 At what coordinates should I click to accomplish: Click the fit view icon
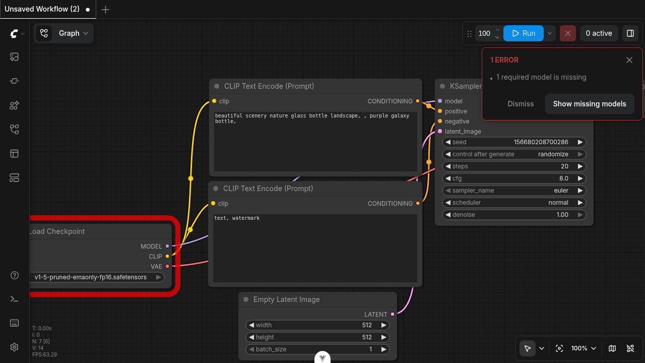tap(559, 348)
